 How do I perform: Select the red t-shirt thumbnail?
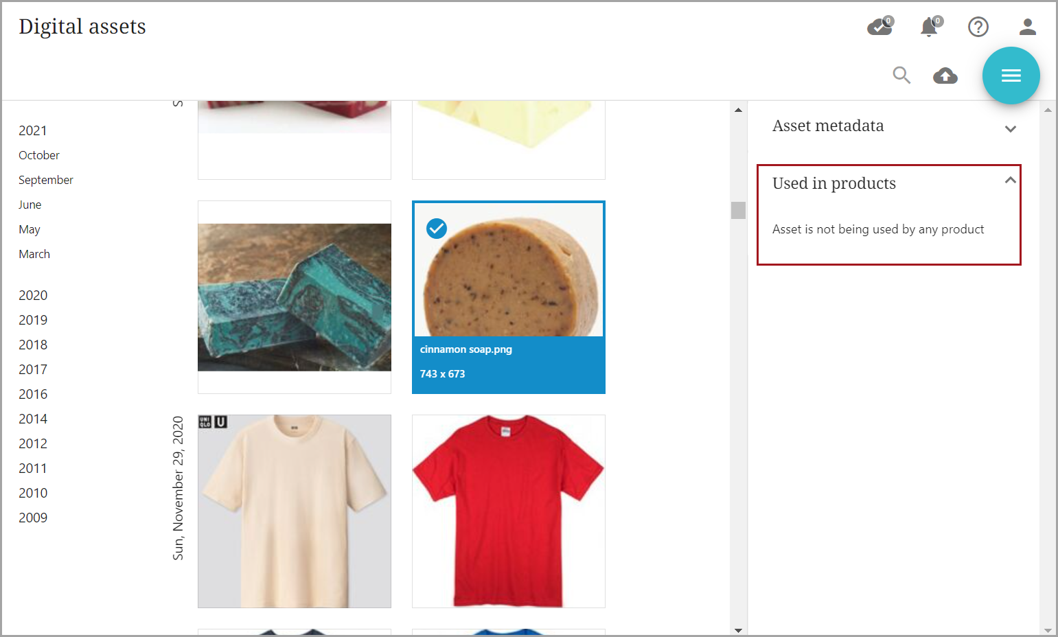tap(508, 511)
